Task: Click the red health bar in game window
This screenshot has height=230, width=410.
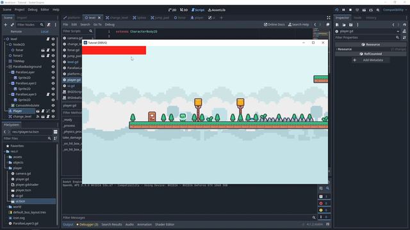Action: click(114, 50)
